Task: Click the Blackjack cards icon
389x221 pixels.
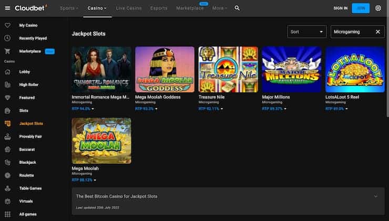Action: [7, 162]
